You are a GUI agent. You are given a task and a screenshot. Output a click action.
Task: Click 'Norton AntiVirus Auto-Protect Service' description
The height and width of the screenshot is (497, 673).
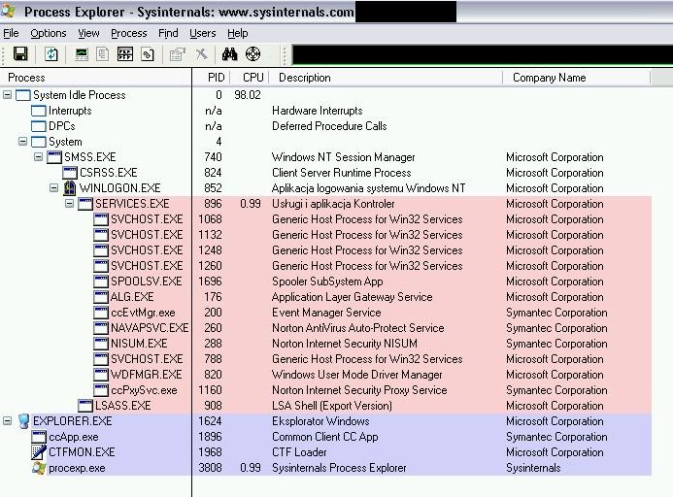(x=358, y=328)
